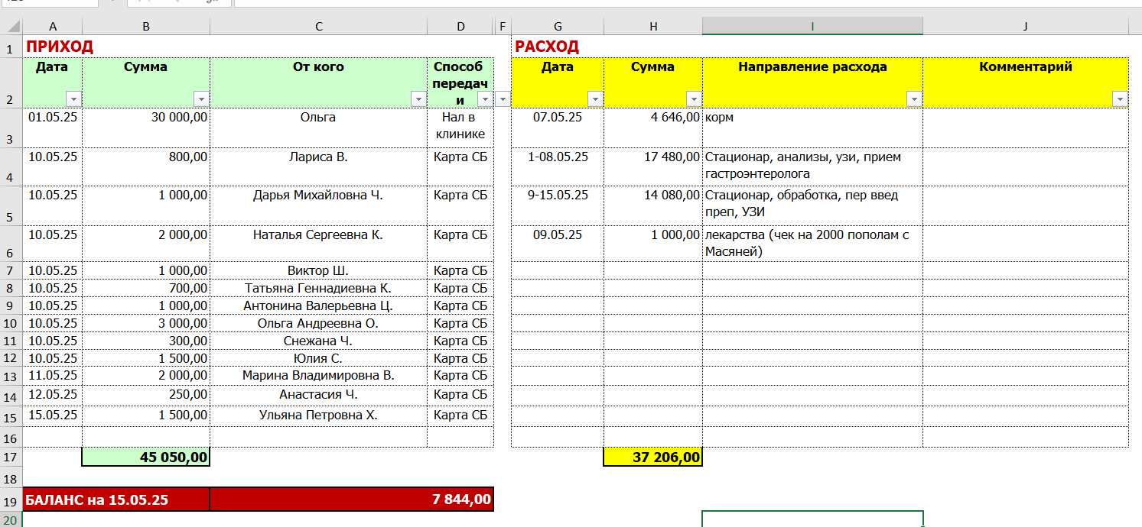Select column D by its header
The width and height of the screenshot is (1142, 527).
pos(460,27)
